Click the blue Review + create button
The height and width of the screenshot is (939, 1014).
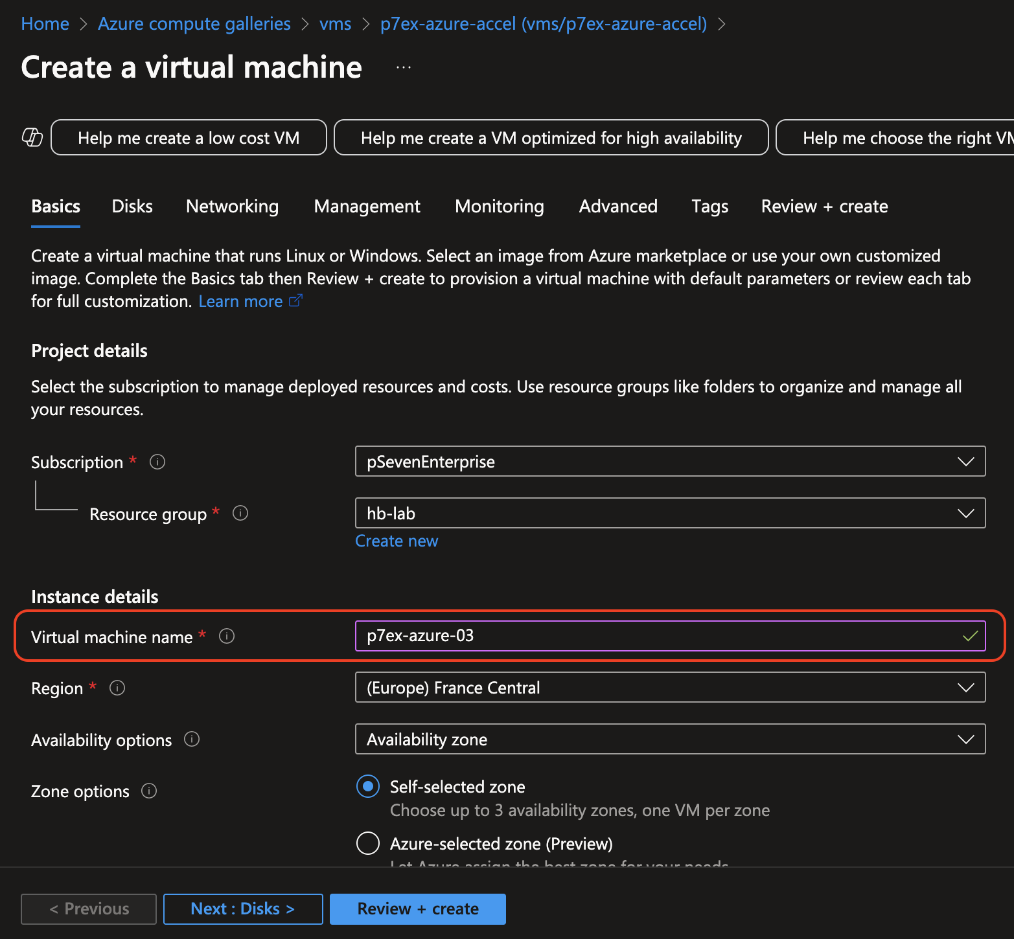pyautogui.click(x=418, y=909)
